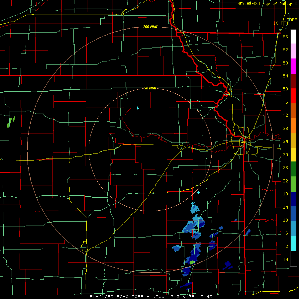The image size is (299, 299).
Task: Click the "ENHANCED ECHO TOPS" product title
Action: (x=117, y=297)
